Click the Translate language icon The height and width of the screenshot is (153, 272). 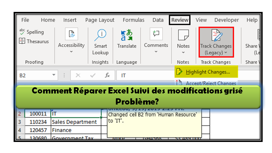tap(126, 35)
